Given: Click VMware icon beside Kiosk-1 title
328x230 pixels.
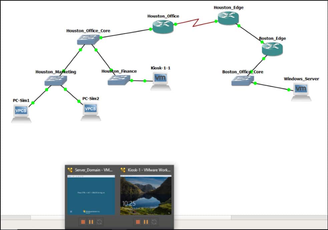Looking at the screenshot, I should click(x=123, y=170).
